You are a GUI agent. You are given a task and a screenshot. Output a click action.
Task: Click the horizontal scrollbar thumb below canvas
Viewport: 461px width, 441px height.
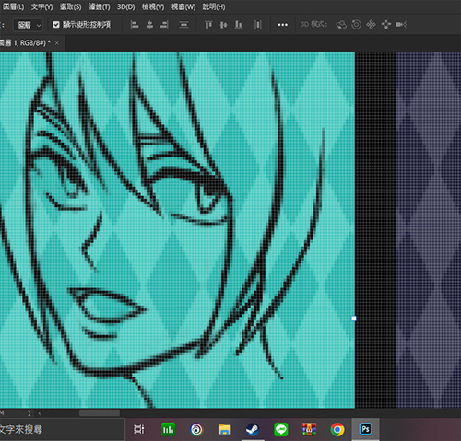[100, 413]
